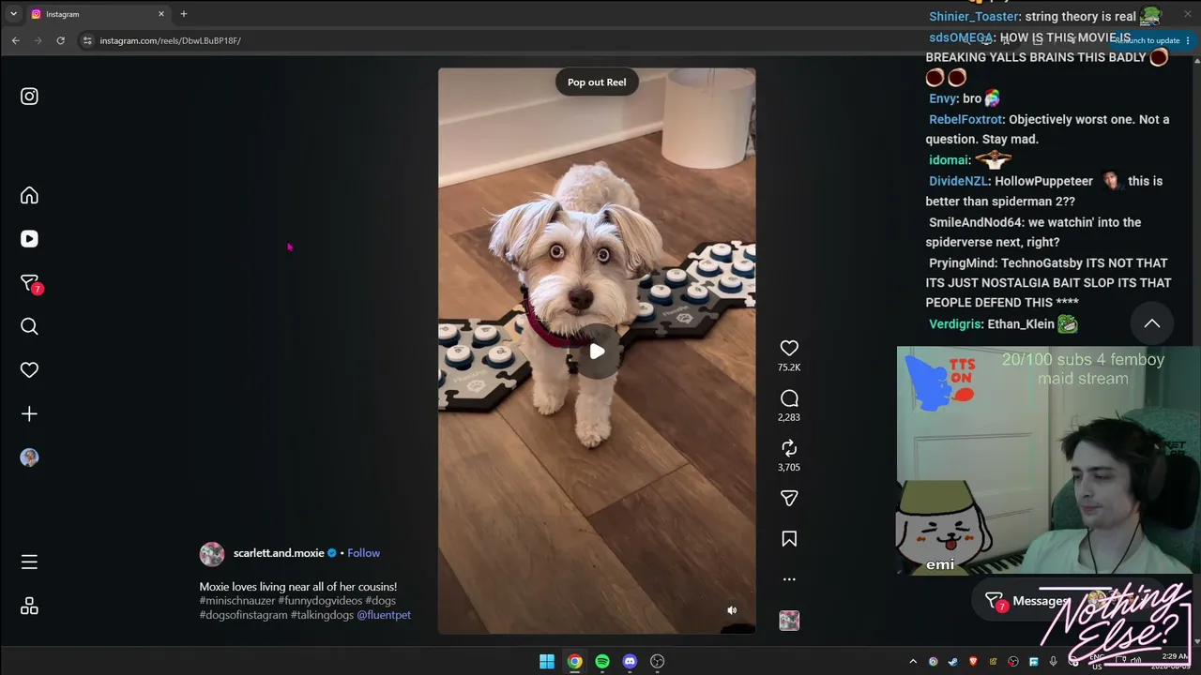1201x675 pixels.
Task: Open your profile avatar in the sidebar
Action: (29, 457)
